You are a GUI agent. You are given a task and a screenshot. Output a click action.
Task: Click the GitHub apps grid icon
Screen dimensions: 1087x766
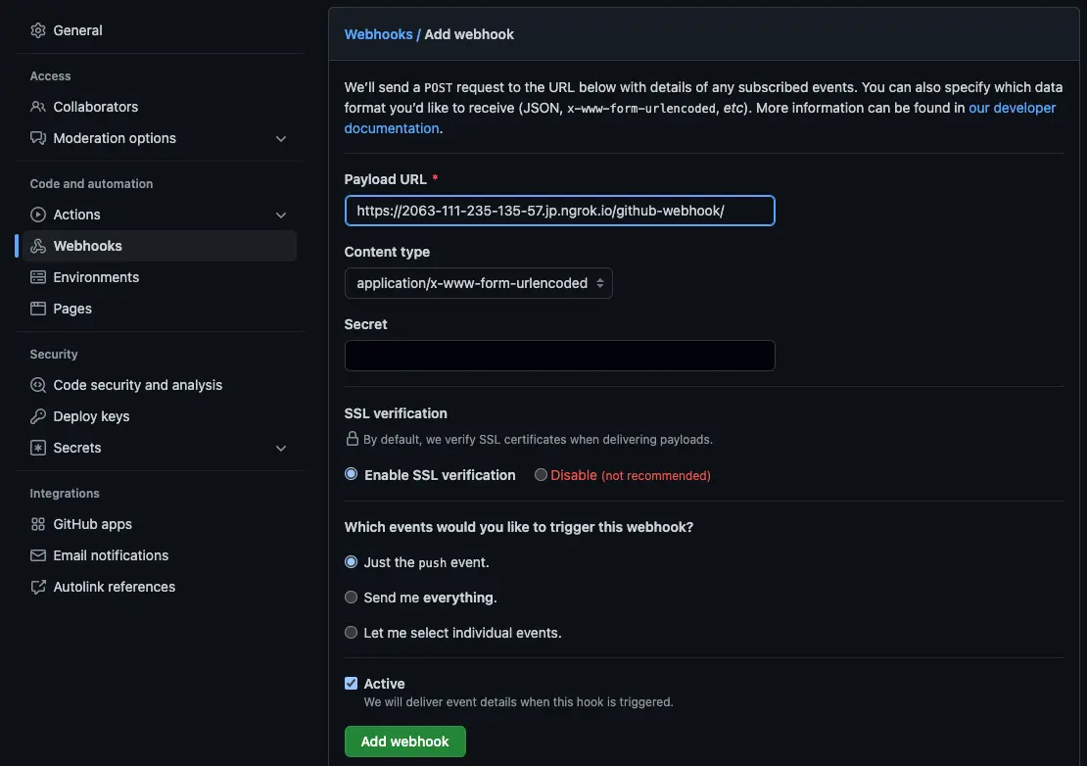pos(38,524)
